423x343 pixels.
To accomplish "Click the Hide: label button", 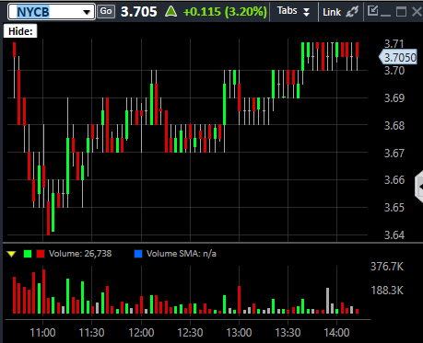I will [20, 31].
